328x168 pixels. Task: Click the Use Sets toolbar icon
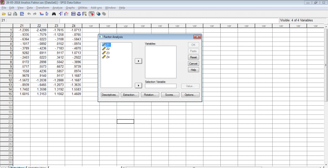pyautogui.click(x=98, y=14)
